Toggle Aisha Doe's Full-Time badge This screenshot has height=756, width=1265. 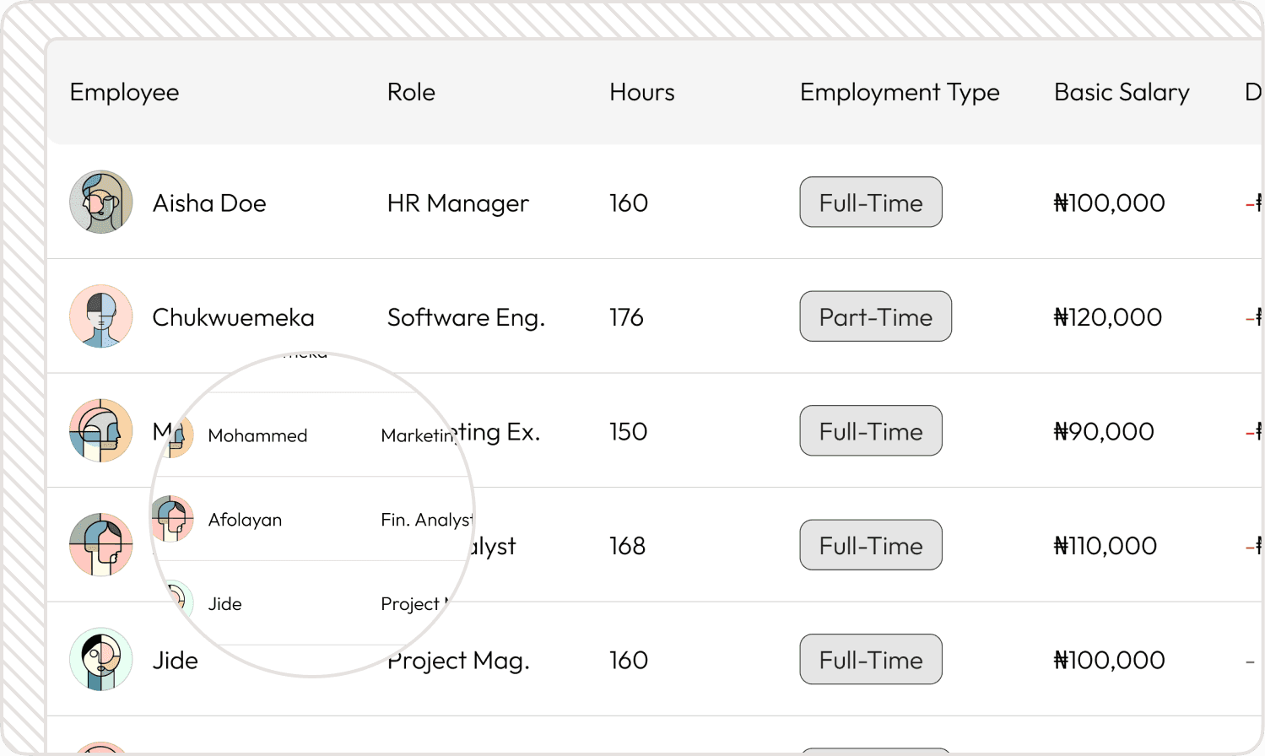[x=870, y=202]
